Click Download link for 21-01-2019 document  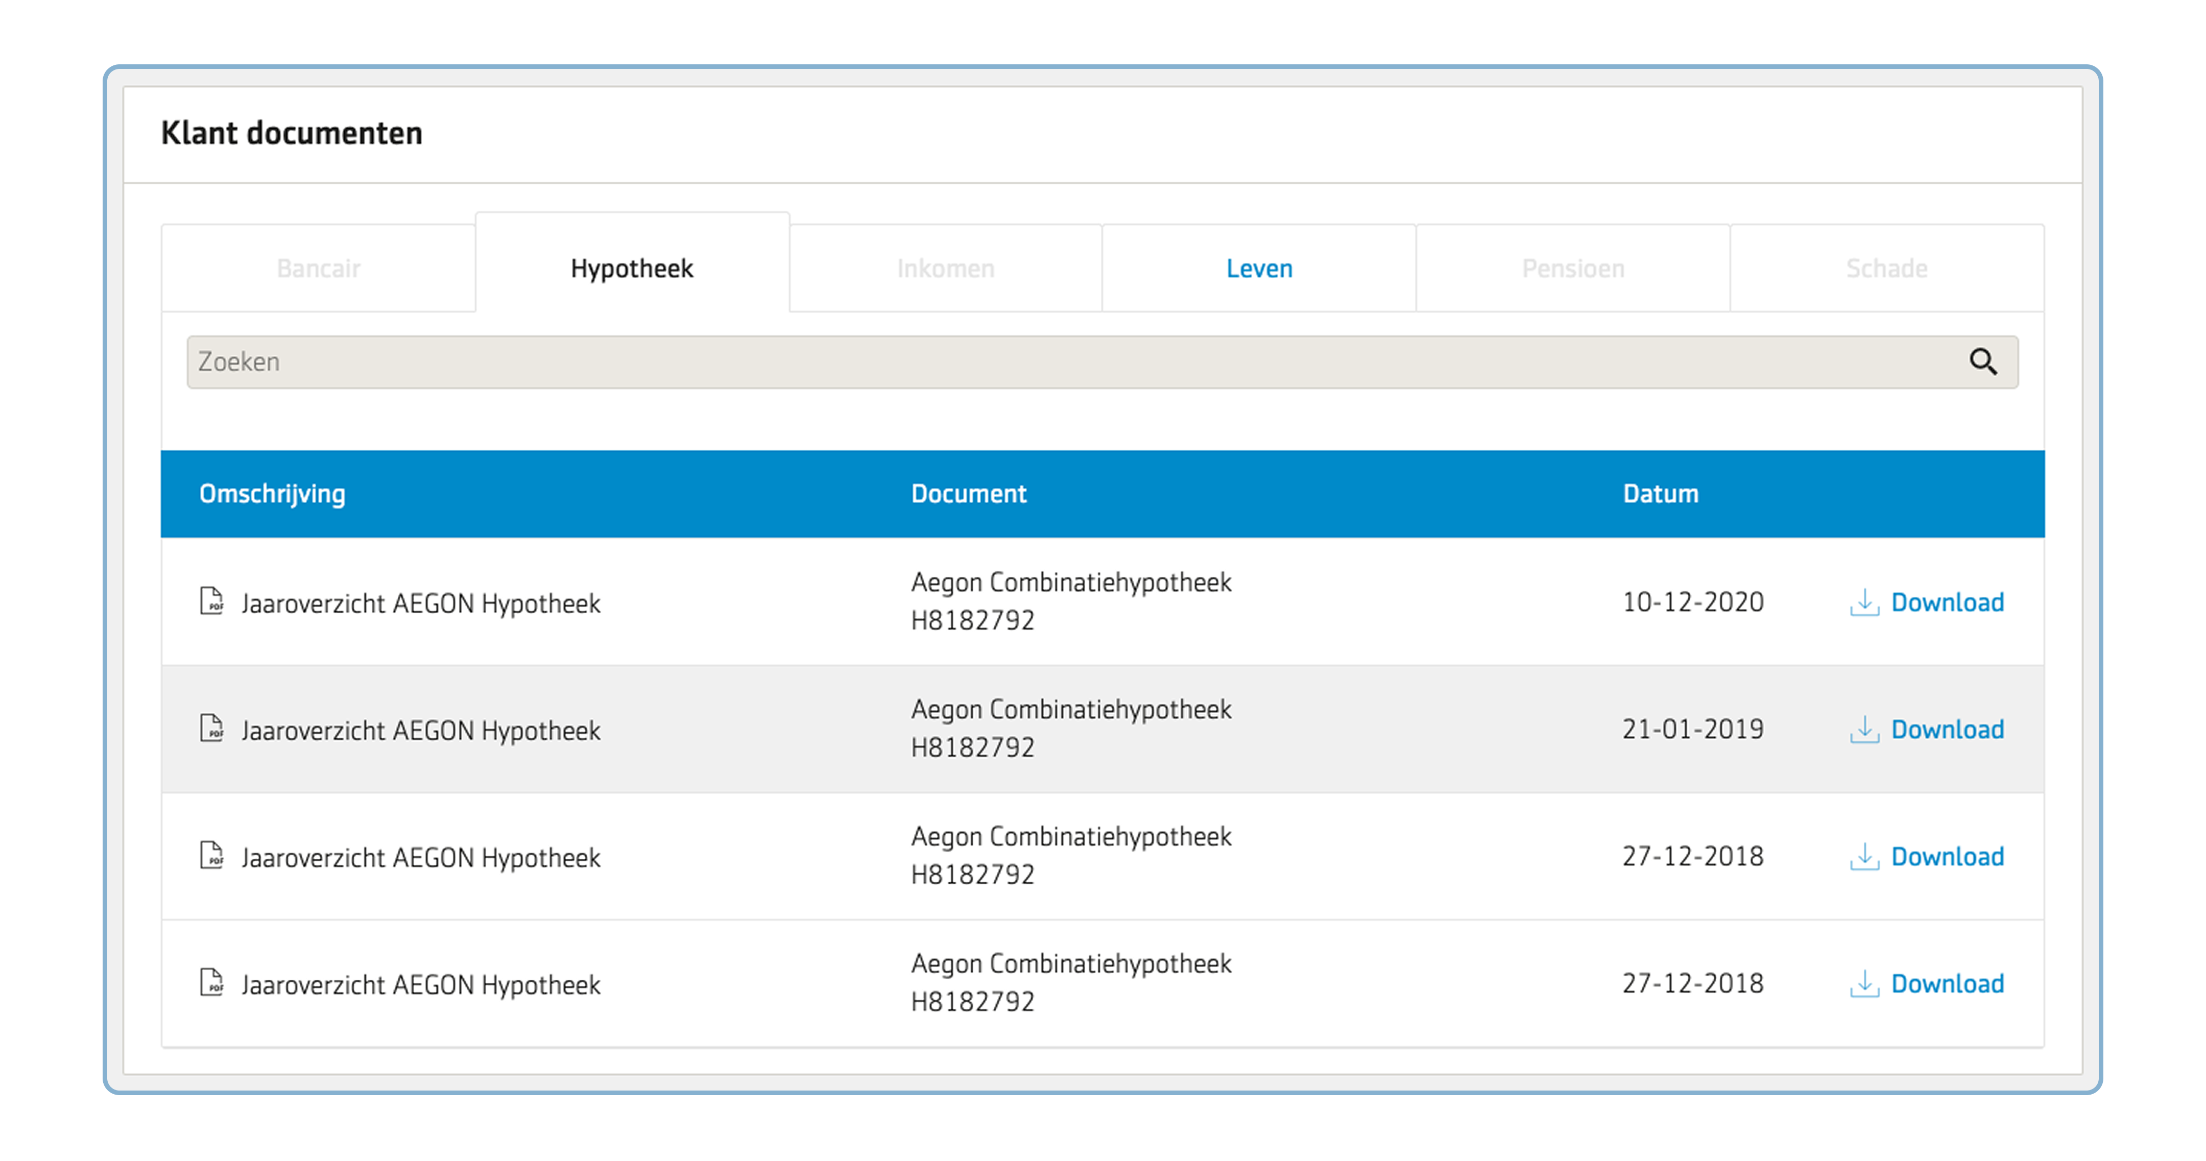1947,730
